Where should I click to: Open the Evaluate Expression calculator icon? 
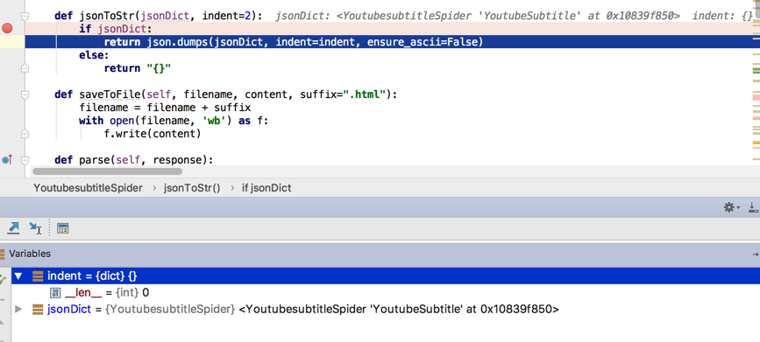(x=62, y=228)
